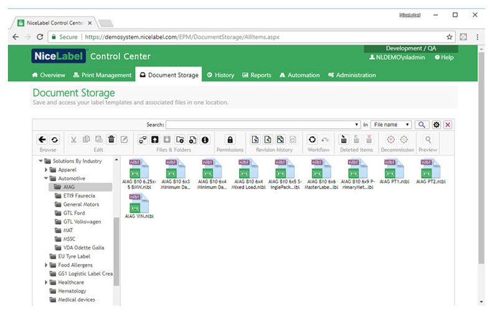
Task: Click the Paste icon in Edit group
Action: click(98, 139)
